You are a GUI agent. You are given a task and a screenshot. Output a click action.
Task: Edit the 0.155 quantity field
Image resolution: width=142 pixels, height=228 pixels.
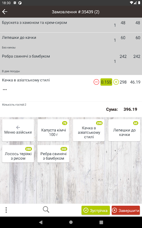(x=106, y=82)
